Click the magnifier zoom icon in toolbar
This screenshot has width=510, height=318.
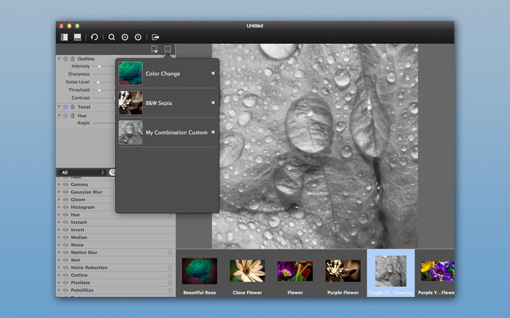coord(112,37)
